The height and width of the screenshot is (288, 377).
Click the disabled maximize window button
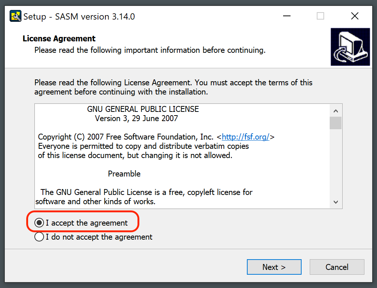(x=320, y=16)
